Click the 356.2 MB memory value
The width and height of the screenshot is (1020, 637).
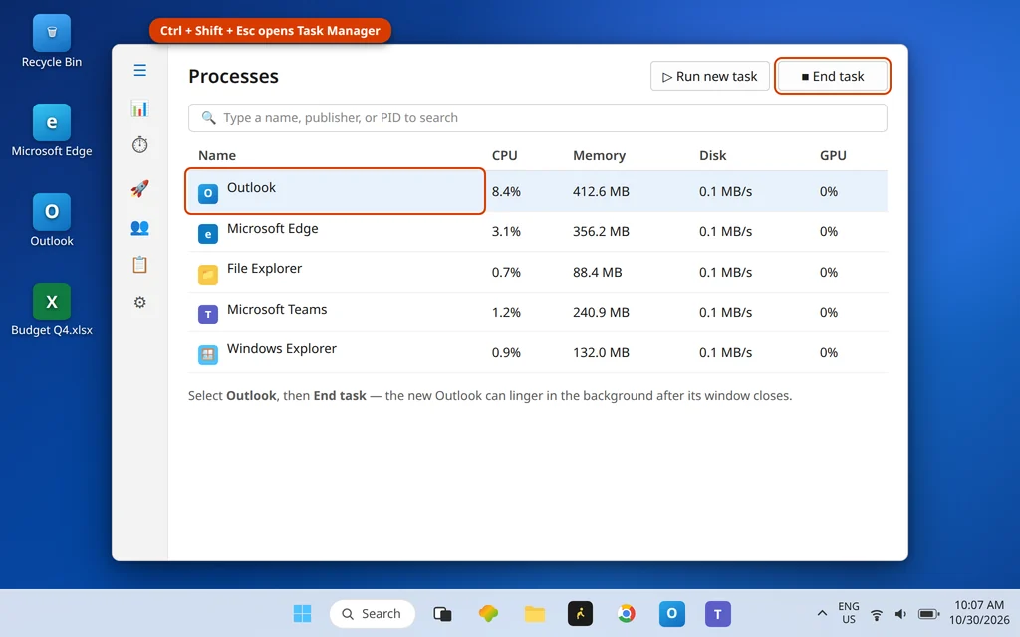[601, 231]
